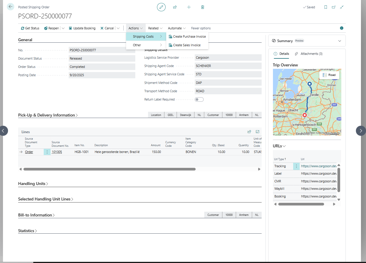366x263 pixels.
Task: Click the info icon on action bar
Action: pos(341,28)
